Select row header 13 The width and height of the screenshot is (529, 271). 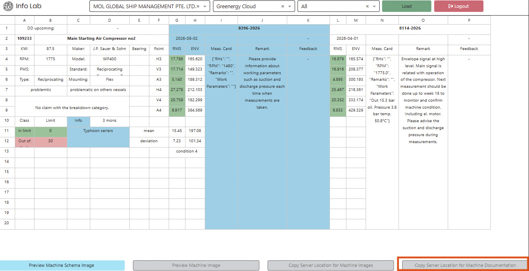[7, 151]
